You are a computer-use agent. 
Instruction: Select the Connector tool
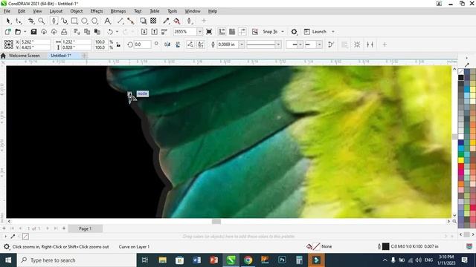point(131,21)
